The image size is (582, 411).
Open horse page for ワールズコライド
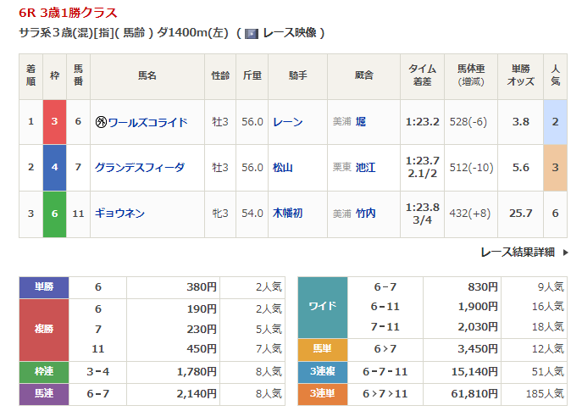[147, 122]
